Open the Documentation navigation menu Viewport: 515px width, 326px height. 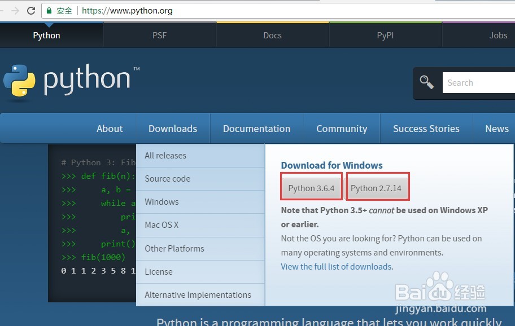click(x=256, y=129)
